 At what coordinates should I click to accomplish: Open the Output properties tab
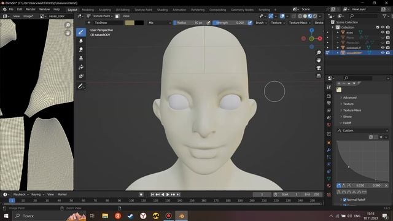click(x=329, y=103)
